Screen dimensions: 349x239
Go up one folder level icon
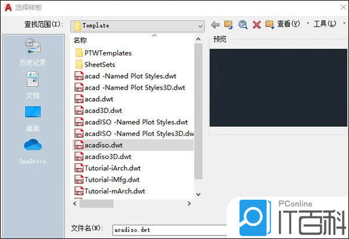click(x=228, y=24)
